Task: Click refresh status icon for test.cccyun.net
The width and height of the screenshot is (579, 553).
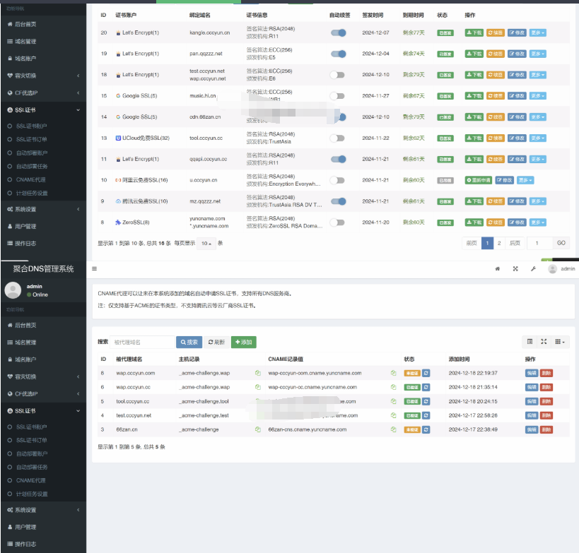Action: point(426,415)
